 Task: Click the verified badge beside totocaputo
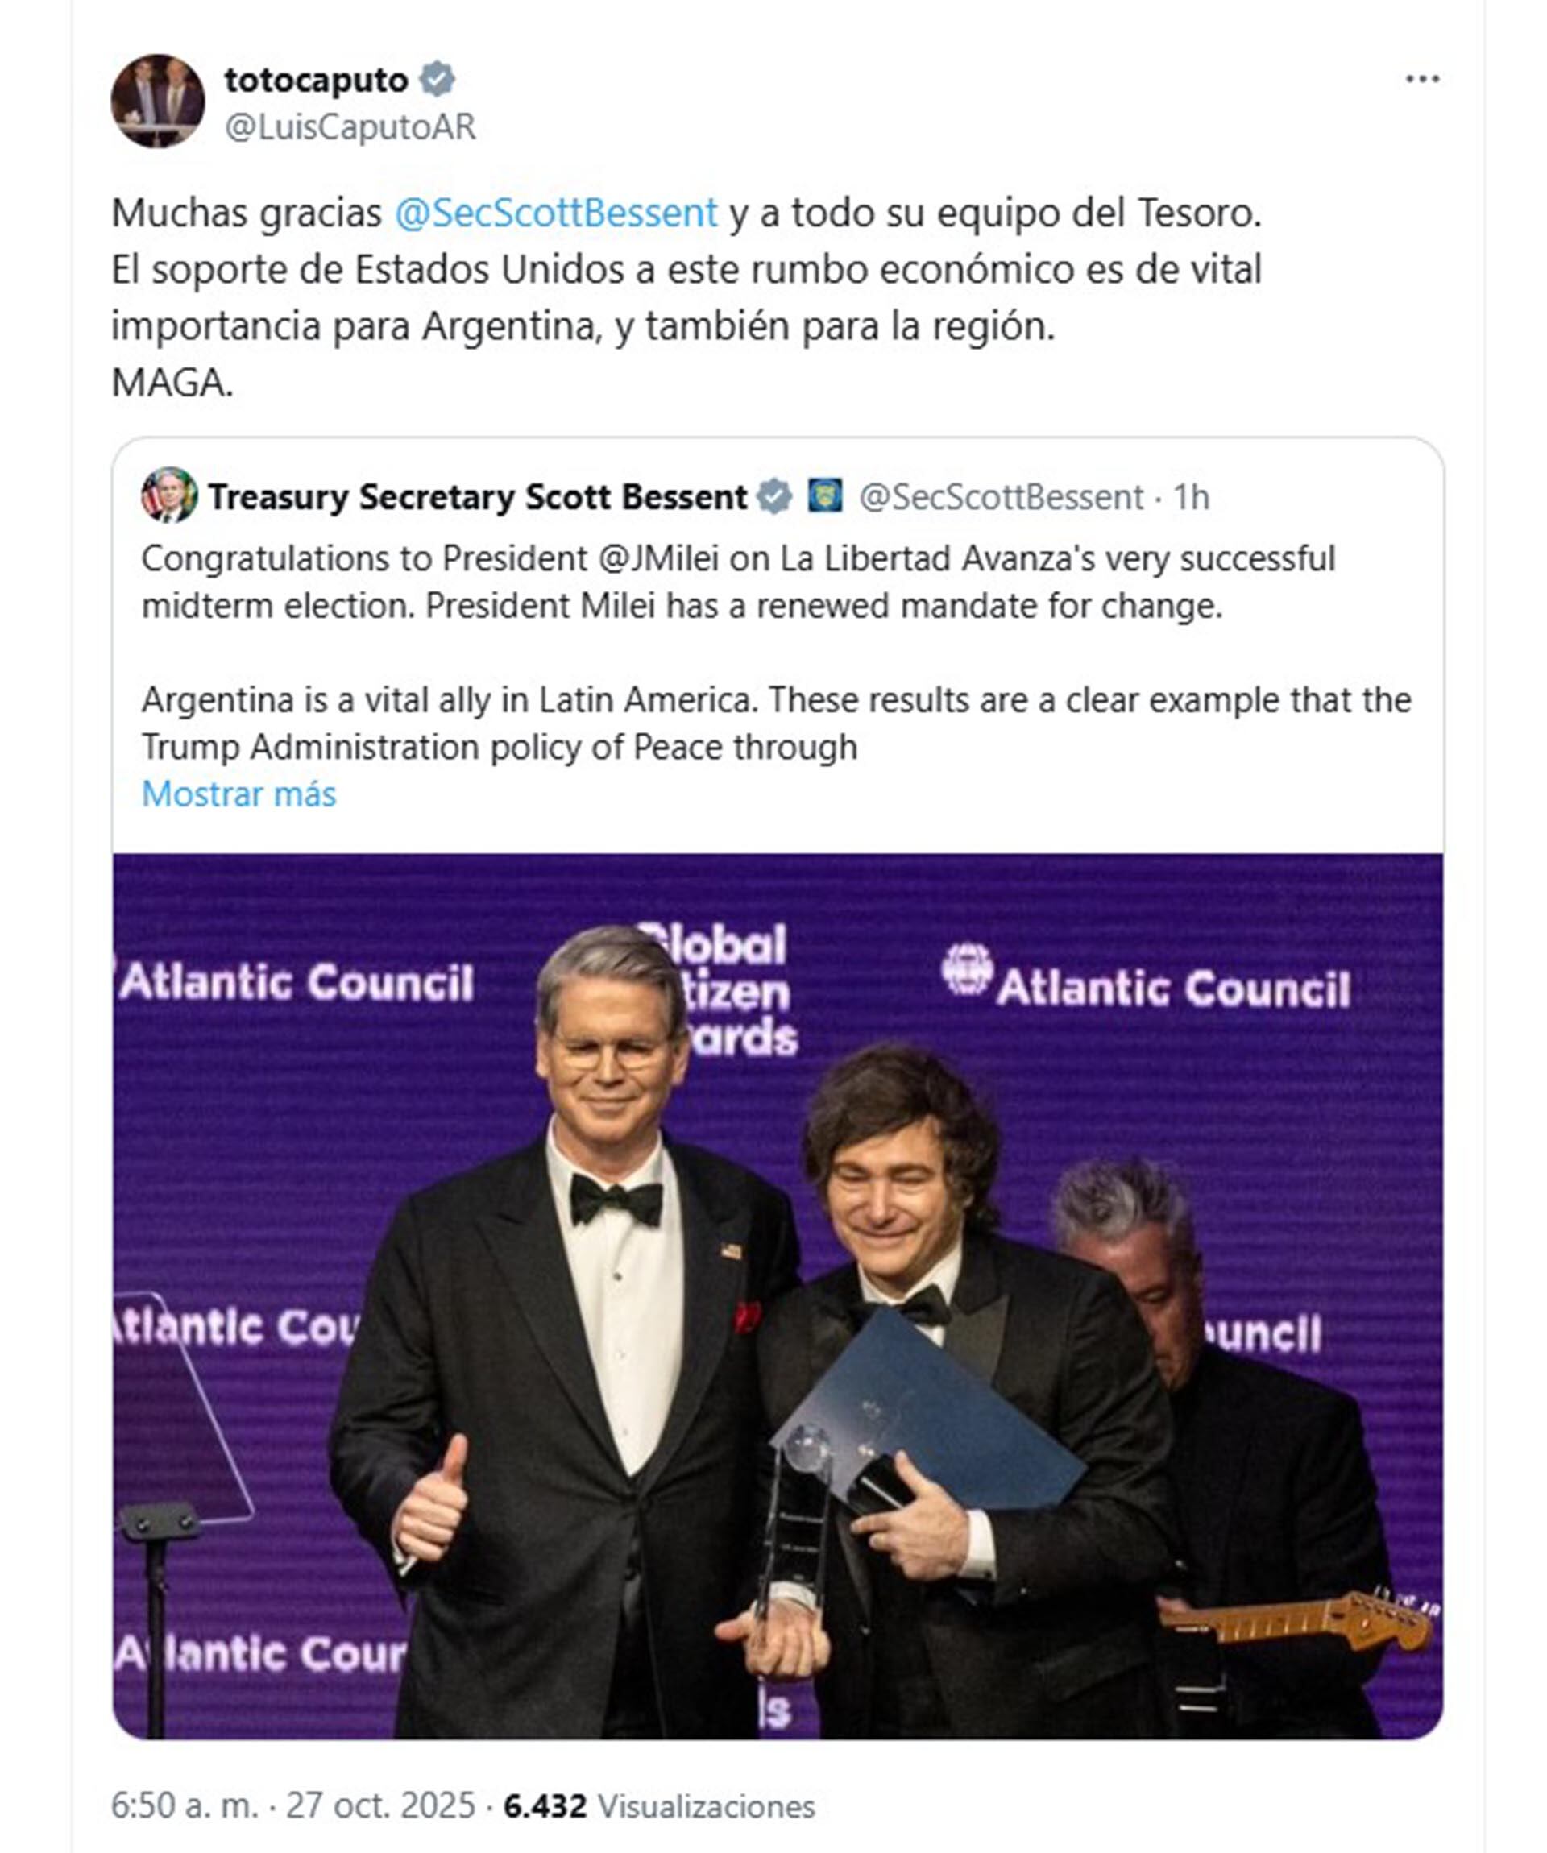[437, 80]
